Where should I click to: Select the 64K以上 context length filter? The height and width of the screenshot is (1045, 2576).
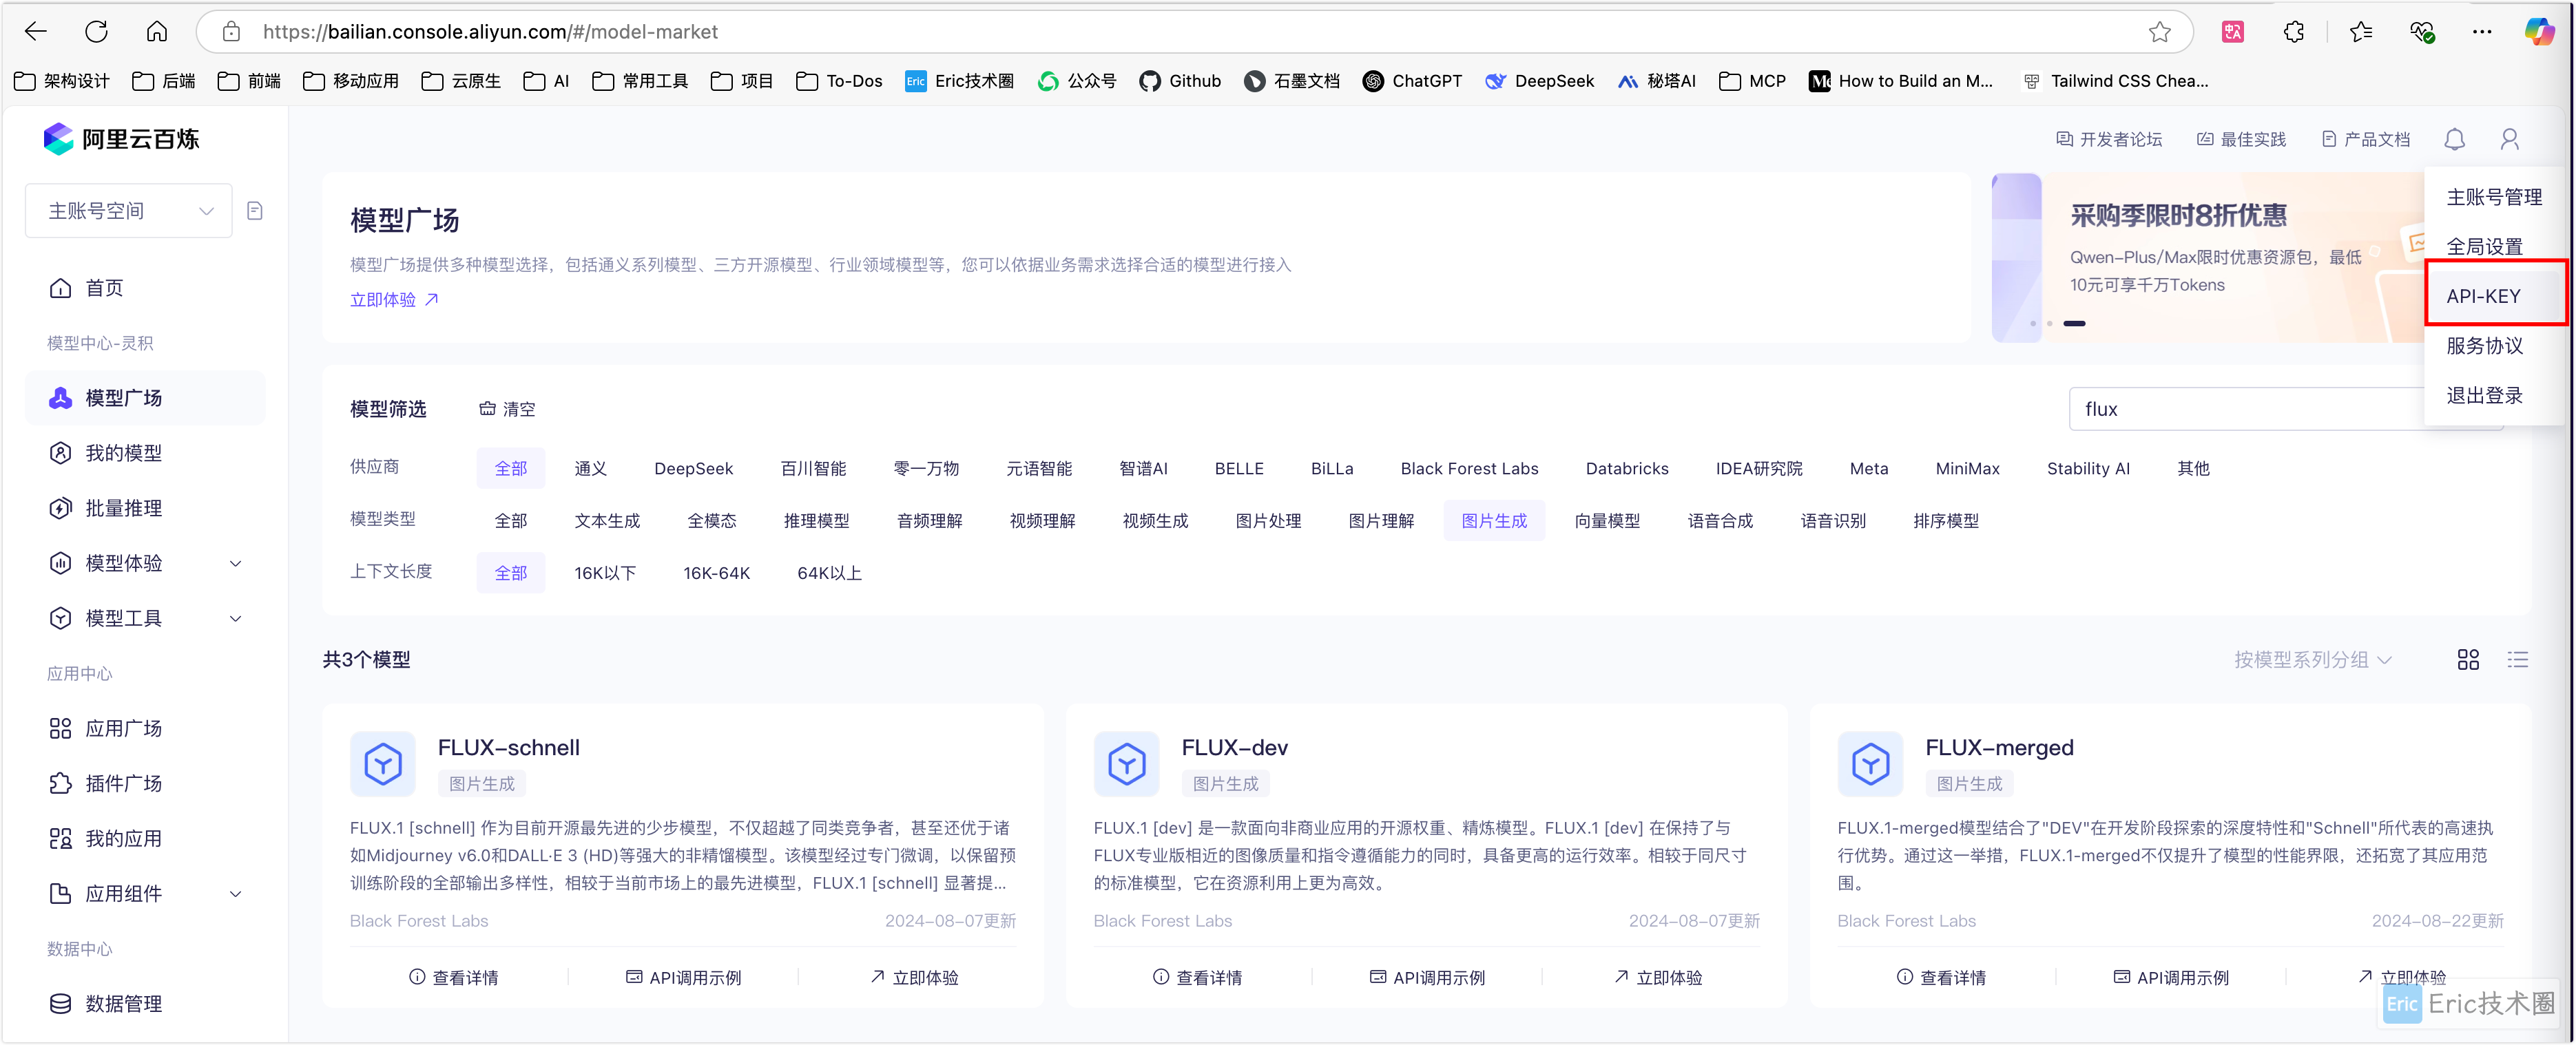[x=829, y=573]
